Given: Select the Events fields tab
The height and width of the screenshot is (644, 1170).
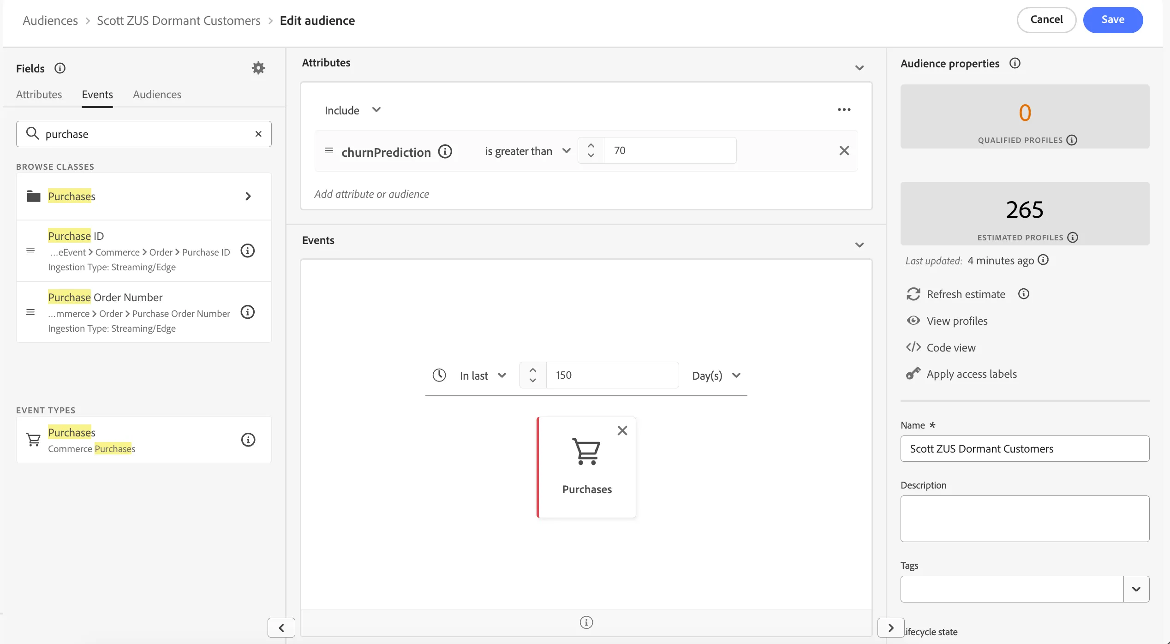Looking at the screenshot, I should click(97, 95).
